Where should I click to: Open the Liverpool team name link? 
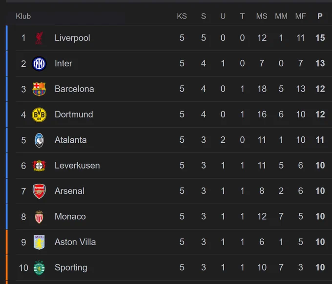(72, 38)
